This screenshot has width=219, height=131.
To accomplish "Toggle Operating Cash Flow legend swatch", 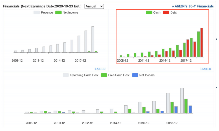I will pos(66,75).
